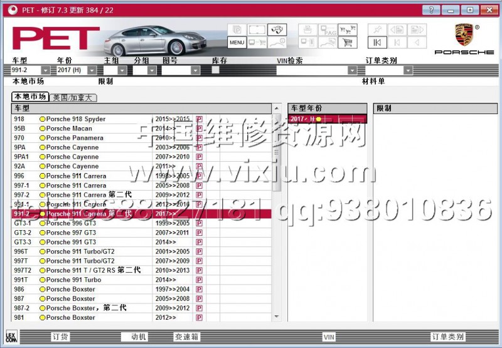Click the VIN检索 input field

point(312,70)
